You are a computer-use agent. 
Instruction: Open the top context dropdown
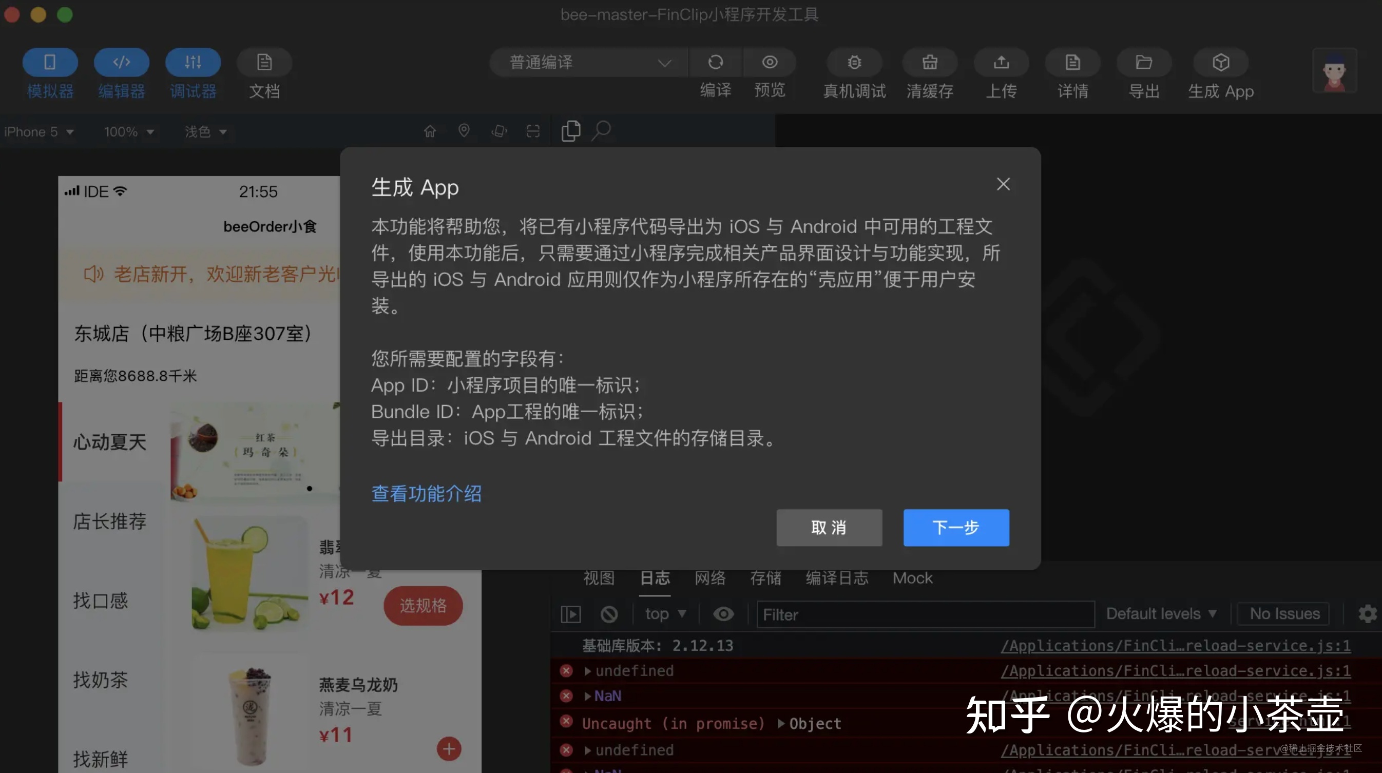pyautogui.click(x=665, y=614)
